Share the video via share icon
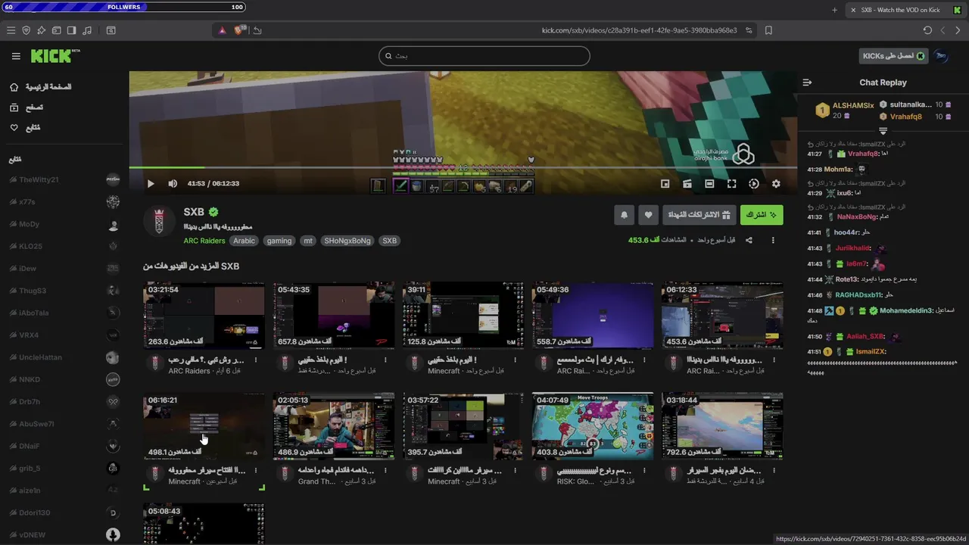 (749, 240)
